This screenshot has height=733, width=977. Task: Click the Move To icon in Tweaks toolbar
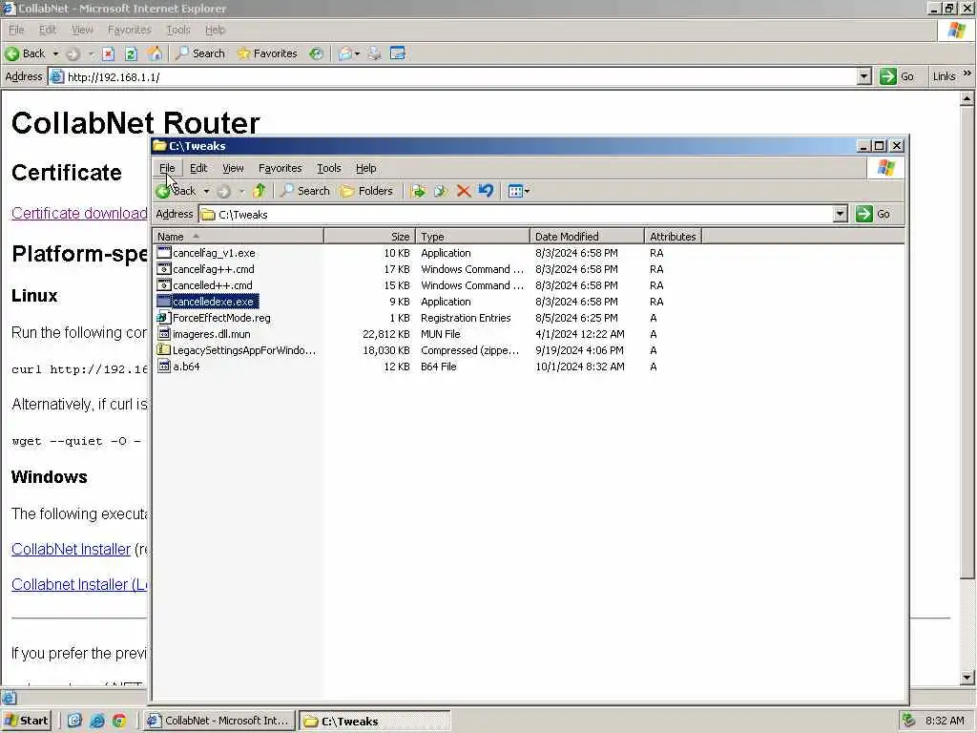coord(418,191)
